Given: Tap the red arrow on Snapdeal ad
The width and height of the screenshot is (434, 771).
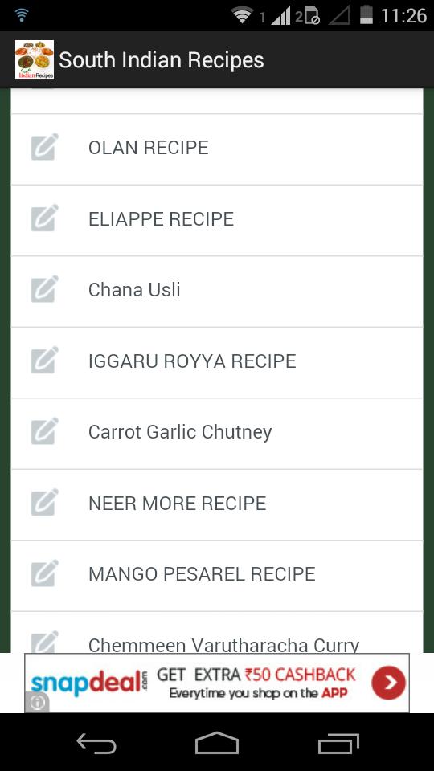Looking at the screenshot, I should tap(388, 683).
